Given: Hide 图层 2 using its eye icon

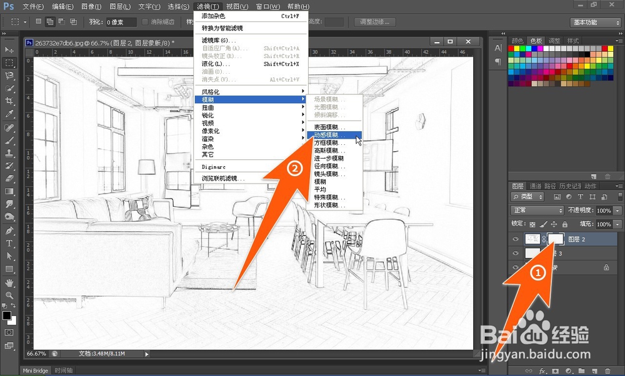Looking at the screenshot, I should pyautogui.click(x=516, y=239).
